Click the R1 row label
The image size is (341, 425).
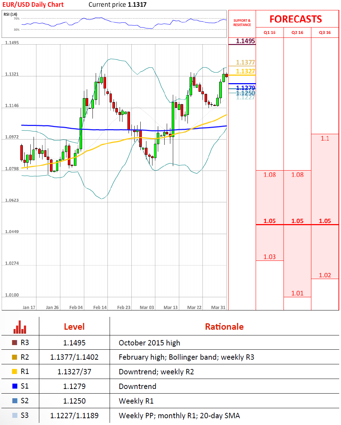click(25, 371)
